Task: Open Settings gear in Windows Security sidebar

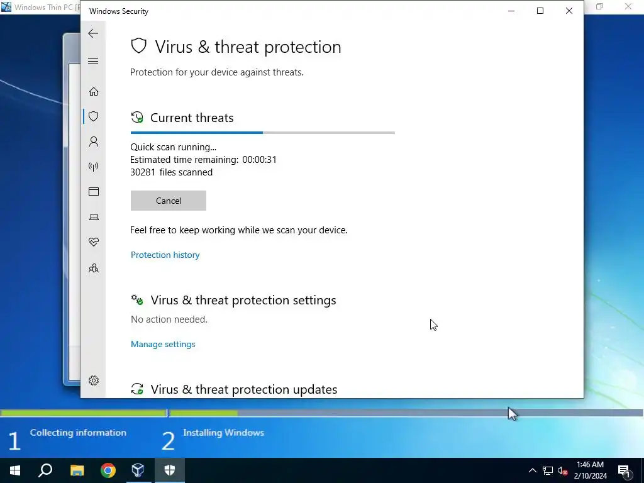Action: (94, 380)
